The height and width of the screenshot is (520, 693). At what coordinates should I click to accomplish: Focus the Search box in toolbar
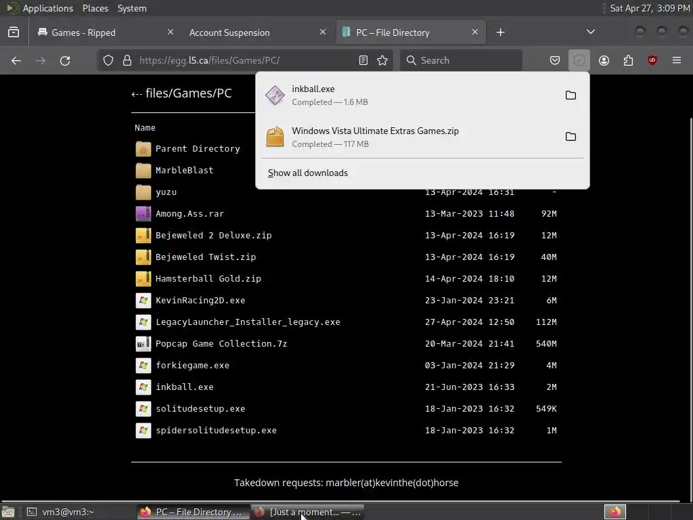click(x=461, y=60)
